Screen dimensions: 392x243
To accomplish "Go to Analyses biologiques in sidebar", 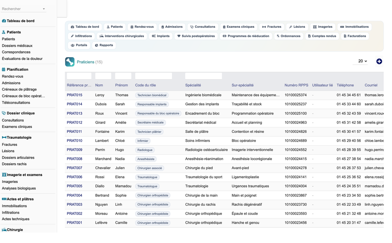I will [19, 188].
